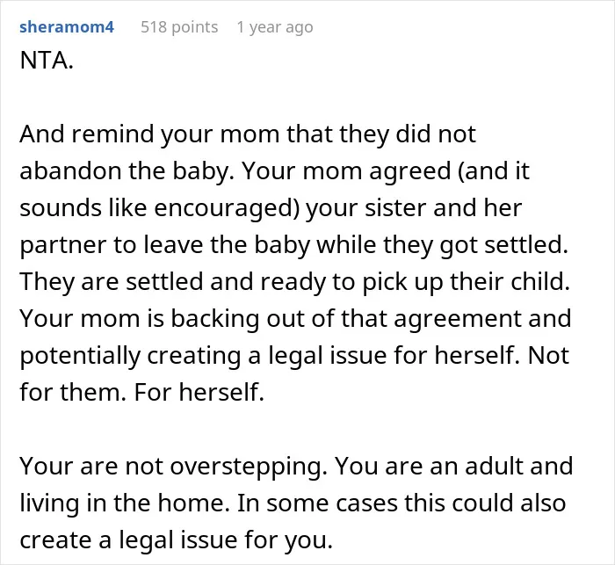The height and width of the screenshot is (565, 615).
Task: Click the 1 year ago timestamp
Action: 275,27
